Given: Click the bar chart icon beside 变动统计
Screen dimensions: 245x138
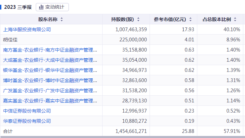Looking at the screenshot, I should click(41, 7).
